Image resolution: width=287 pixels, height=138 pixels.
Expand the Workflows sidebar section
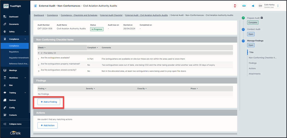[25, 78]
